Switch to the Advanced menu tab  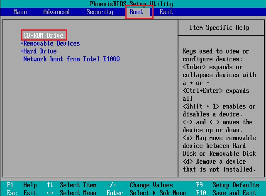coord(56,12)
